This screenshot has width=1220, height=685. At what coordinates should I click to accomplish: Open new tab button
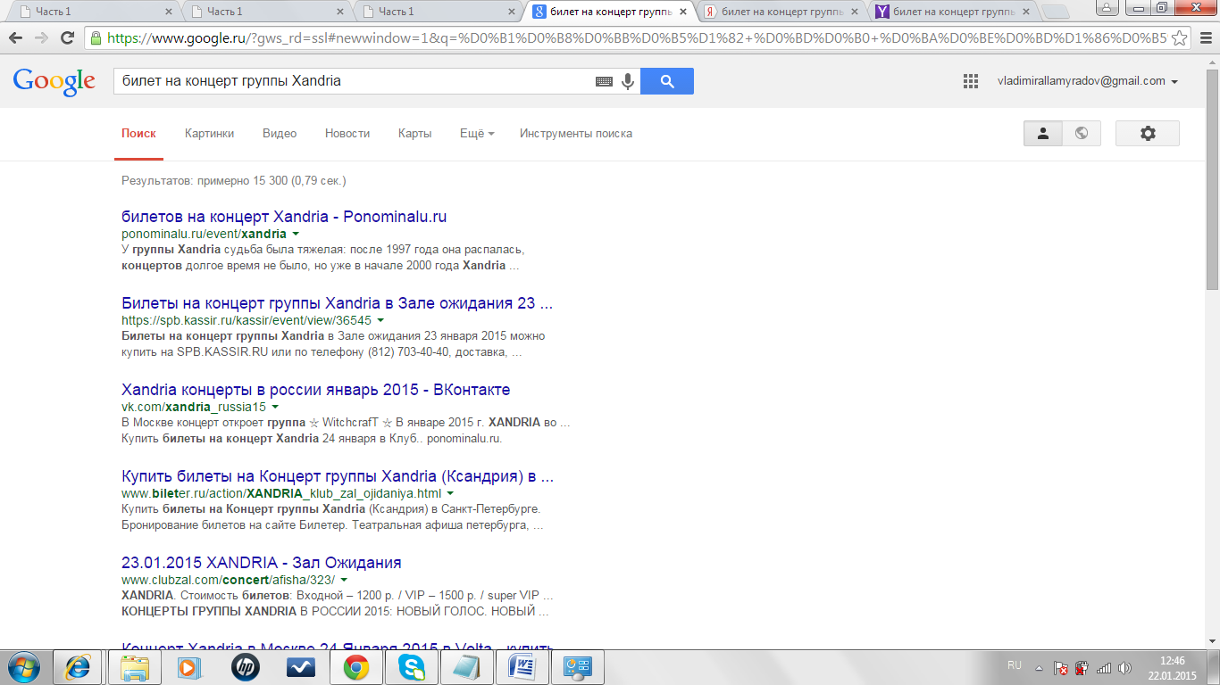click(1056, 12)
